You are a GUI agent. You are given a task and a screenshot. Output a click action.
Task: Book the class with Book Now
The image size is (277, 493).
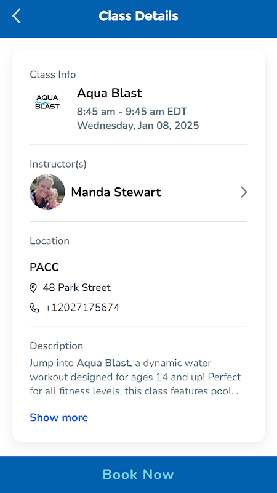coord(138,475)
